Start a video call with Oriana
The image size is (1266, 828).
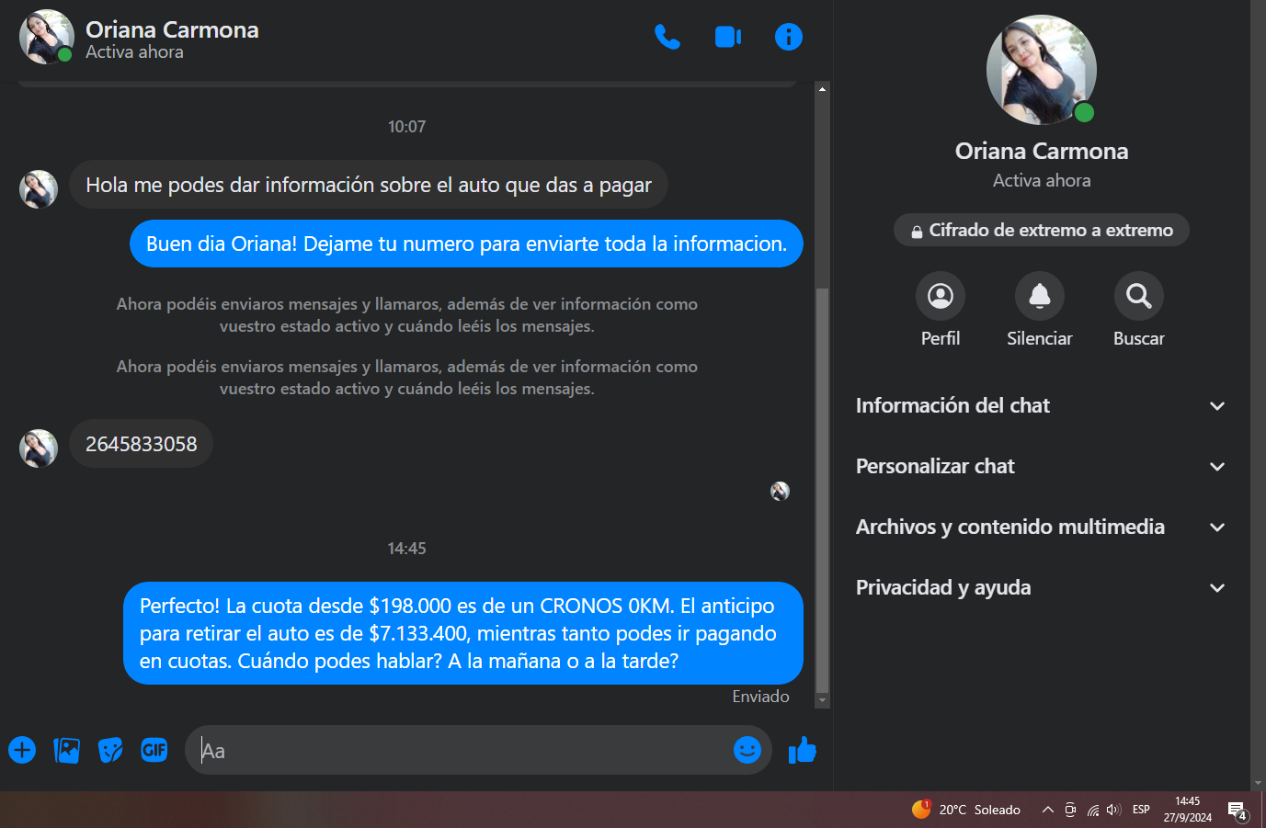pos(727,37)
